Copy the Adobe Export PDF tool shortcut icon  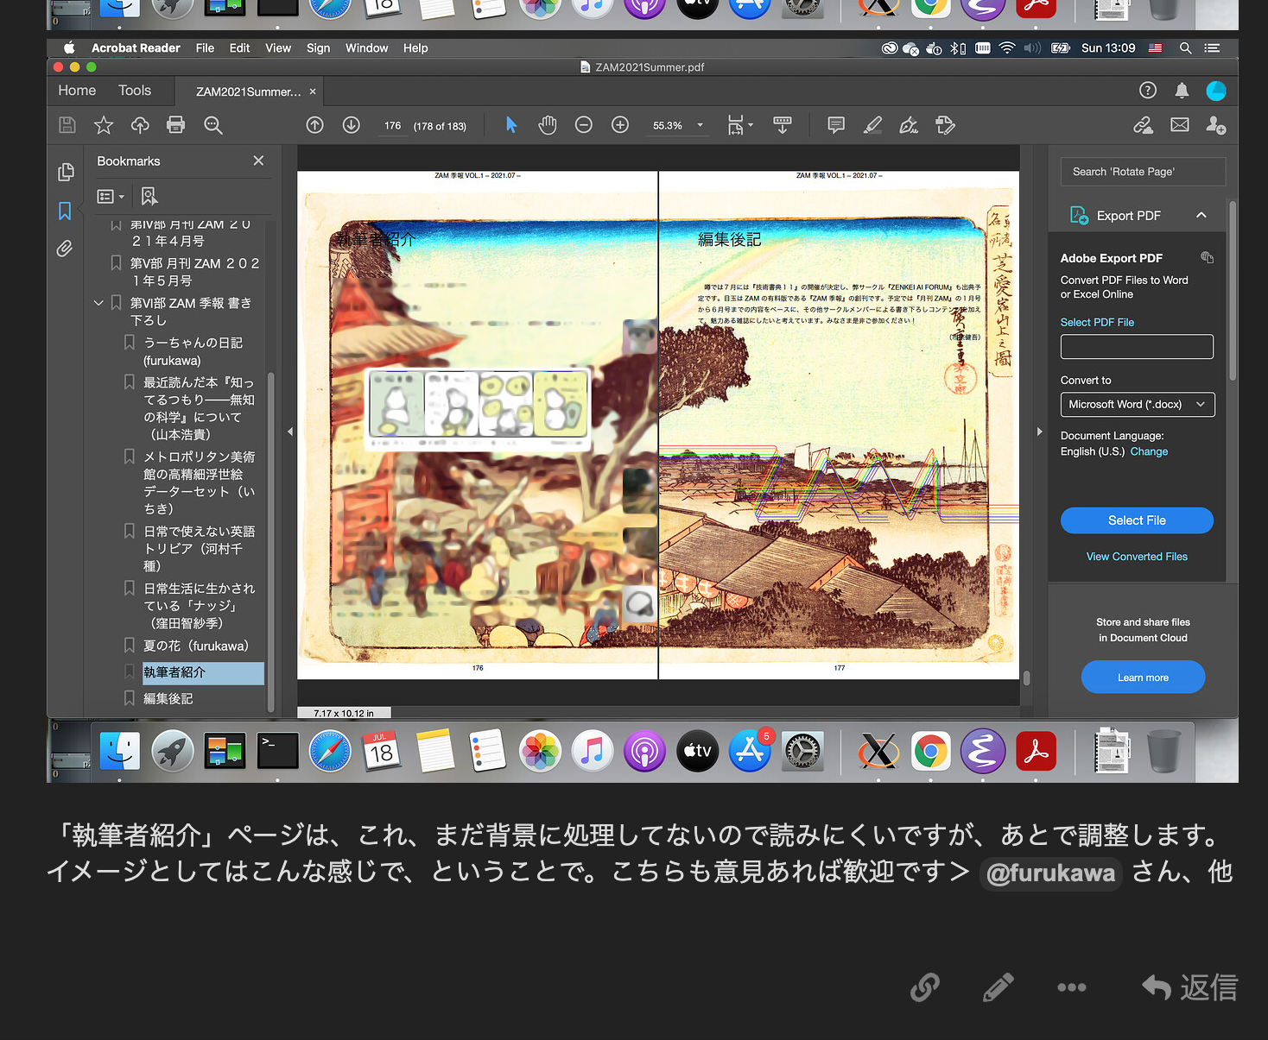1208,257
